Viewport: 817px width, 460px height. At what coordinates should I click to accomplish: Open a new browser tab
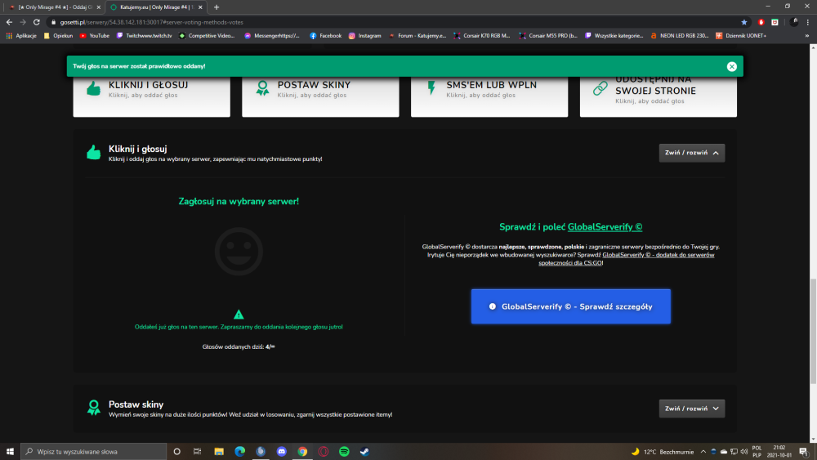point(217,7)
